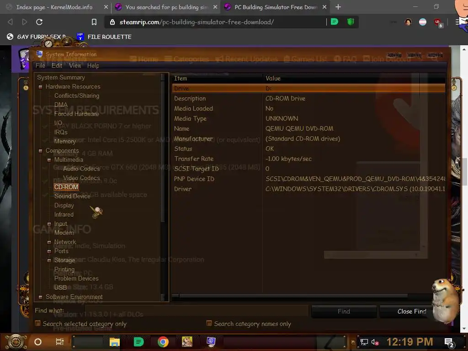Click the 'QEMU QEMU DVD-ROM' name value
The image size is (468, 351).
tap(299, 128)
